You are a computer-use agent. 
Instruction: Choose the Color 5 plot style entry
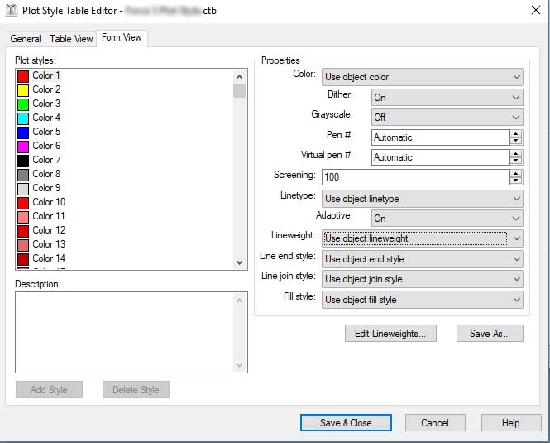[46, 132]
